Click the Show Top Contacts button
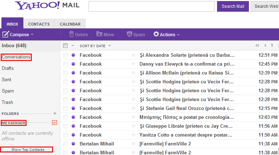279x155 pixels. [x=28, y=149]
